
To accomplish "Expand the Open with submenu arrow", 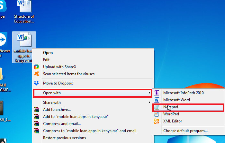I will coord(149,93).
